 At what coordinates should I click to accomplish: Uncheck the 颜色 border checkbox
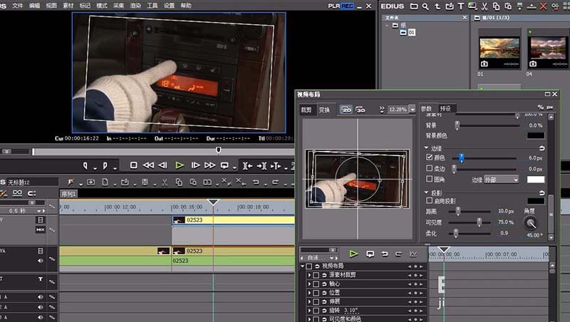click(x=429, y=157)
